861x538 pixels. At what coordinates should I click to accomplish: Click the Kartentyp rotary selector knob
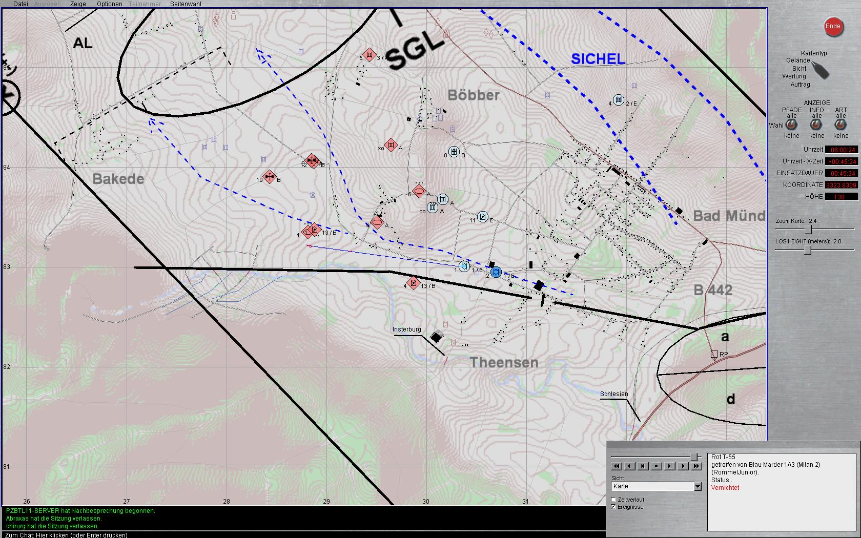[x=820, y=71]
